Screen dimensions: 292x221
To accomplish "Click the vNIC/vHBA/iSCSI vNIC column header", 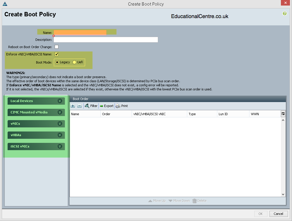I will click(x=159, y=114).
